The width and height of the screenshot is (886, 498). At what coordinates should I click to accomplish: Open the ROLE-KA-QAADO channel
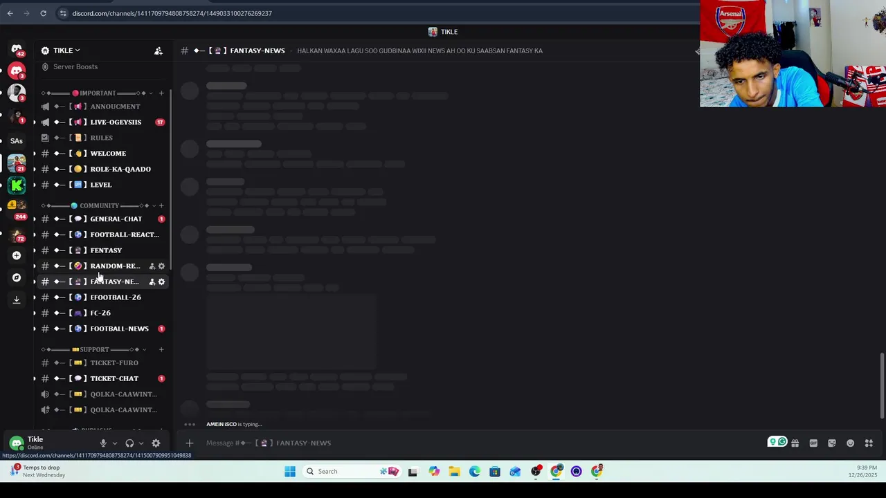102,169
